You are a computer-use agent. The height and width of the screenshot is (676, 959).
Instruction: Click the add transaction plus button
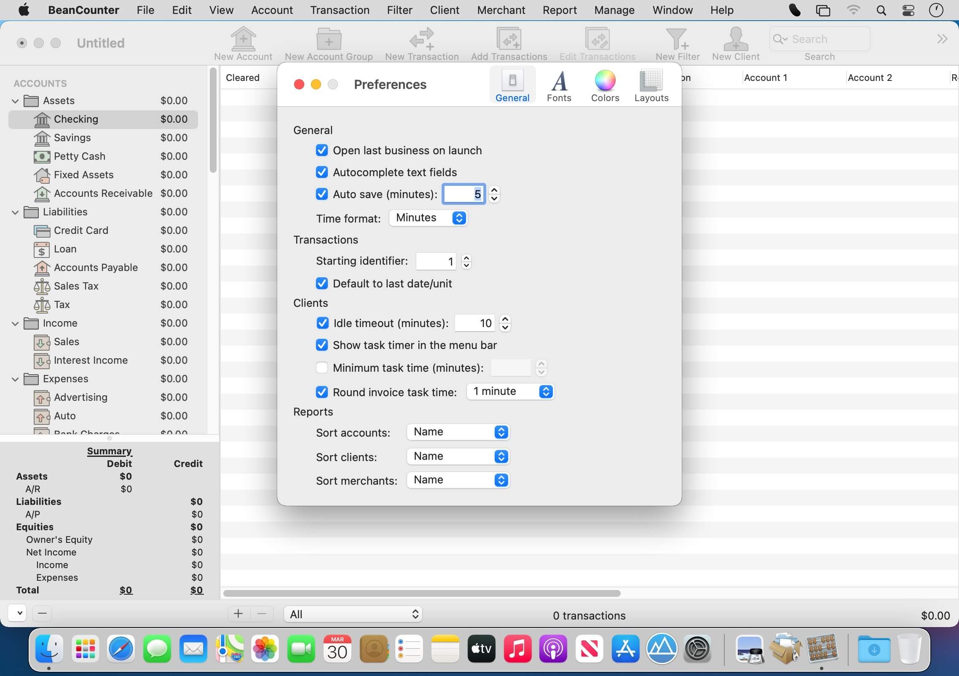click(x=238, y=614)
